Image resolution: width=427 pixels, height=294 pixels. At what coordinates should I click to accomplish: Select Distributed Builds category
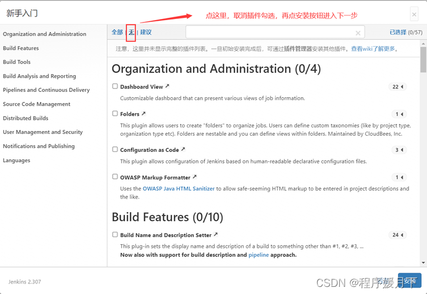coord(26,118)
